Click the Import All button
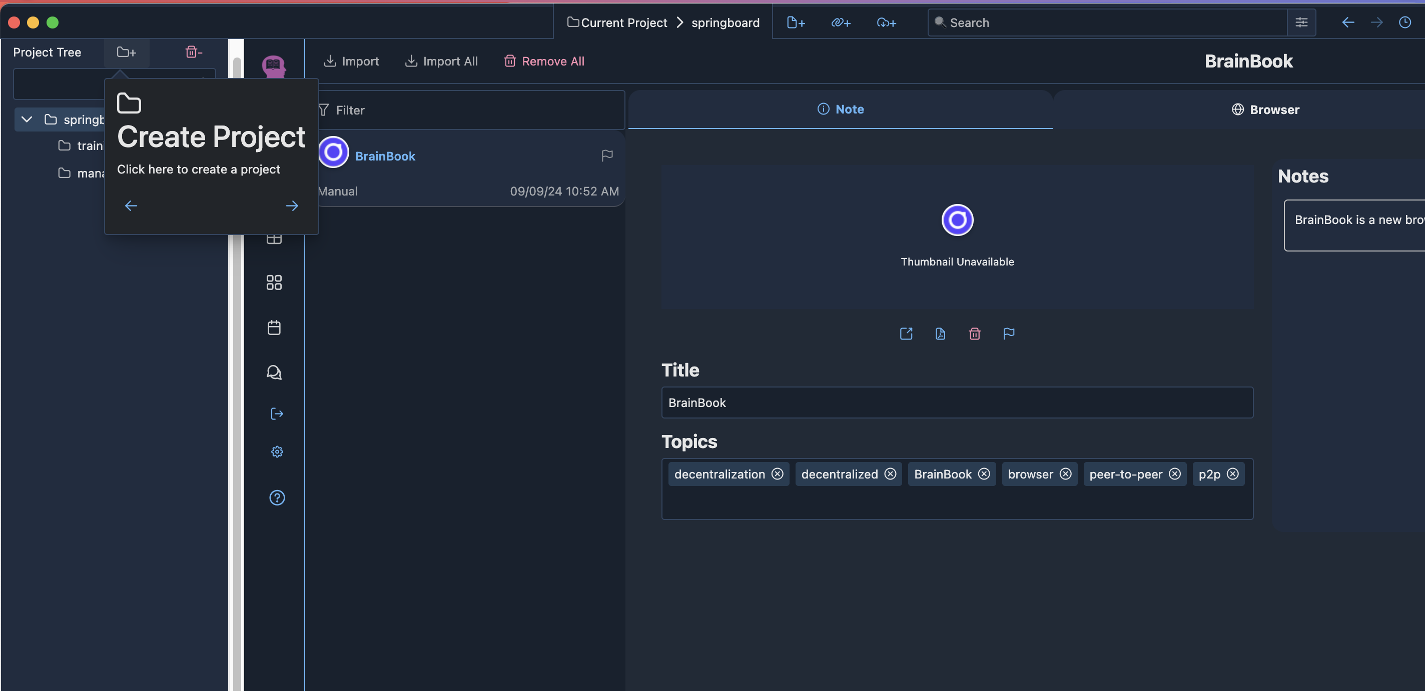Screen dimensions: 1425x691 [441, 61]
